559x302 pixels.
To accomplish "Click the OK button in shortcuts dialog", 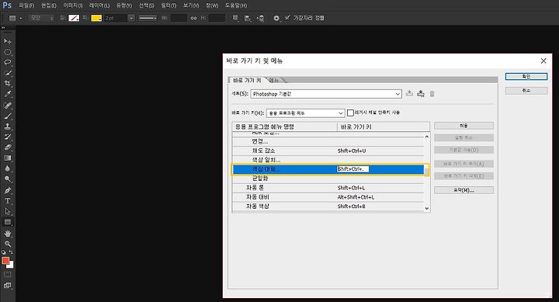I will pyautogui.click(x=526, y=76).
